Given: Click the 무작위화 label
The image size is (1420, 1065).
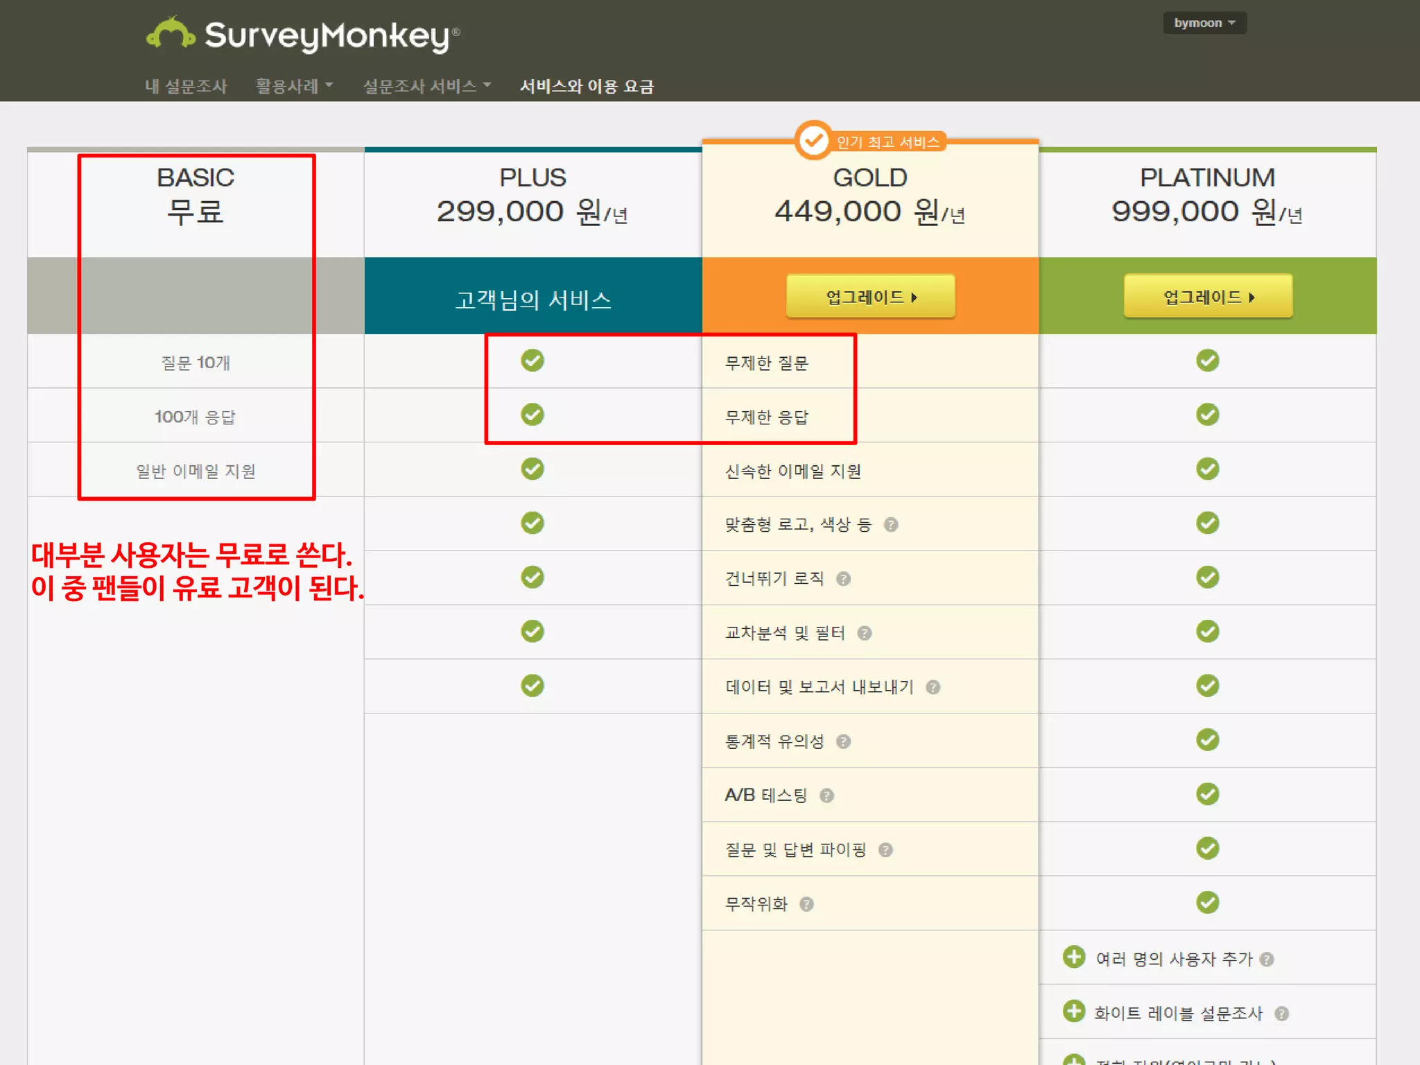Looking at the screenshot, I should [x=756, y=904].
